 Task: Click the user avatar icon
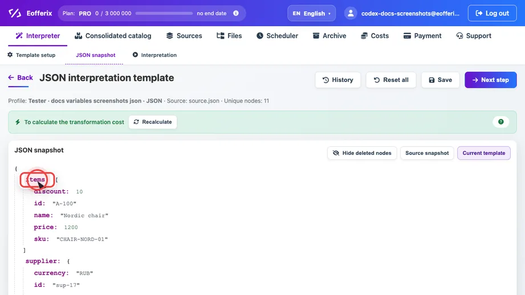click(351, 13)
